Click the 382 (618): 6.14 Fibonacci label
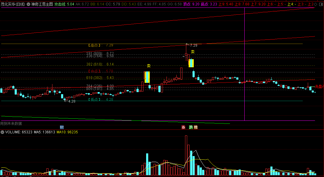Viewport: 324px width, 177px height. point(100,64)
